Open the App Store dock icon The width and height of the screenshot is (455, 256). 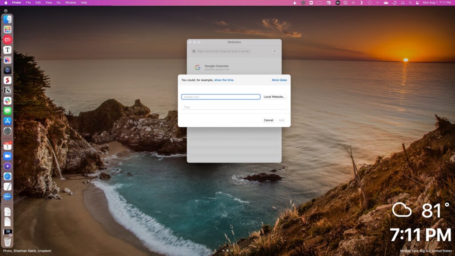point(8,121)
